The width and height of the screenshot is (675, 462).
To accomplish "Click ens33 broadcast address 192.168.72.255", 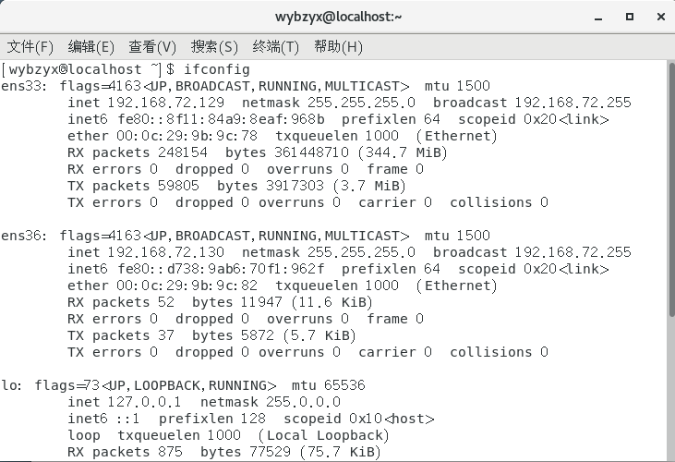I will click(x=573, y=103).
